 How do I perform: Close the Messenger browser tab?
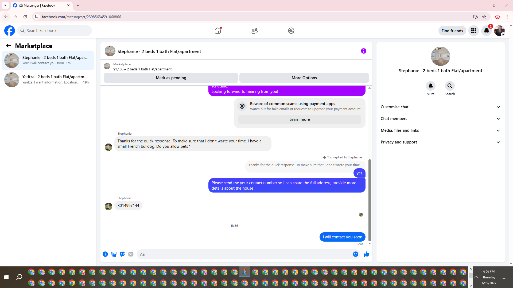pyautogui.click(x=68, y=5)
